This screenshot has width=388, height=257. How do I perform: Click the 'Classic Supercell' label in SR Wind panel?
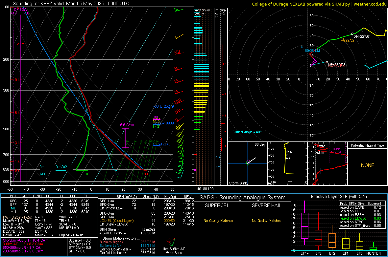[336, 151]
